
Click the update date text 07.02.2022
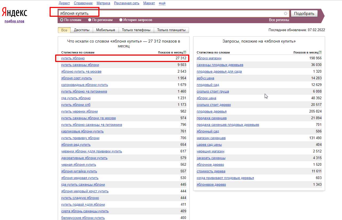point(316,30)
